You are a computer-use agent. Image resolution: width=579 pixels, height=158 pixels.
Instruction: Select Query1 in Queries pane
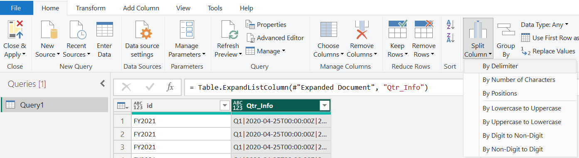[54, 105]
